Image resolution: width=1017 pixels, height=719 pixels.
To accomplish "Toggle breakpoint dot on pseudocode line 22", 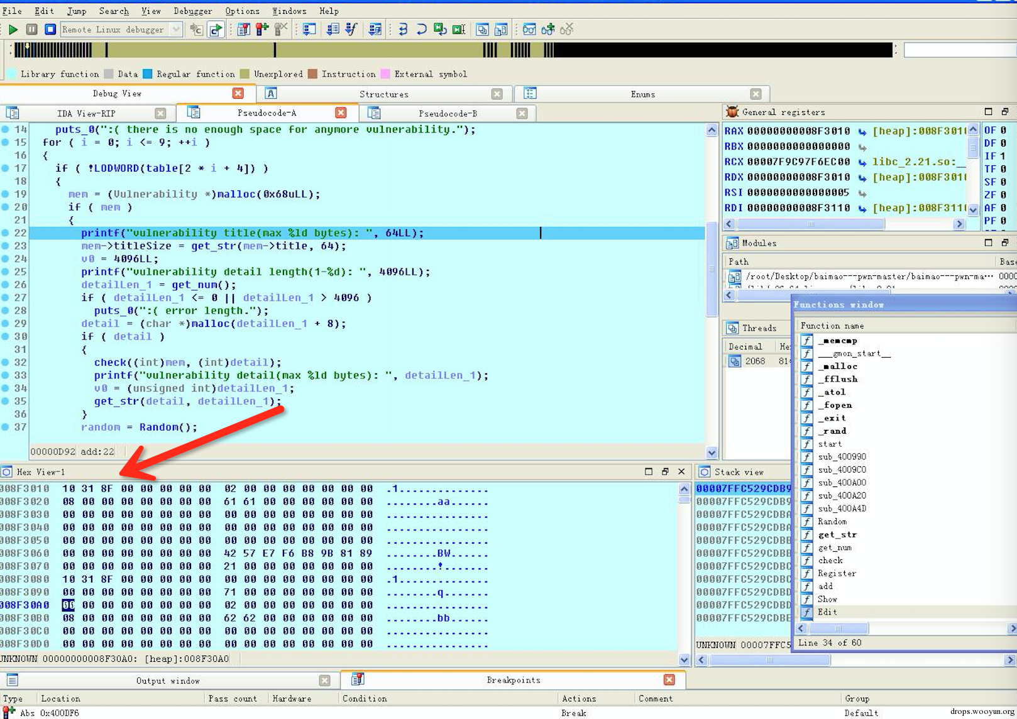I will [5, 233].
